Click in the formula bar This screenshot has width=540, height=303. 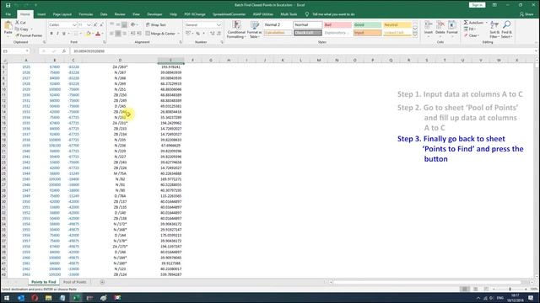(x=303, y=50)
